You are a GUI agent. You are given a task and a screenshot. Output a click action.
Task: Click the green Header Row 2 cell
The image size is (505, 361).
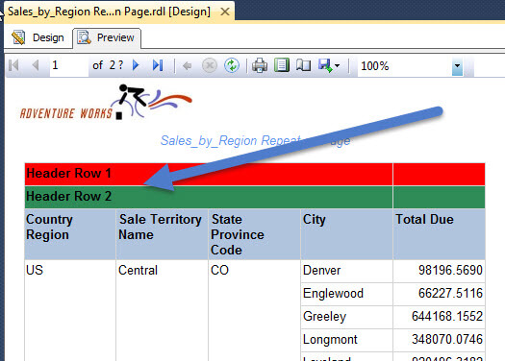point(209,197)
